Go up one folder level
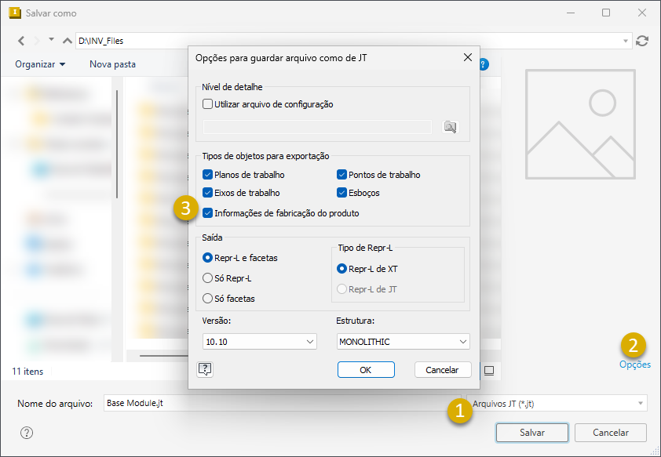 point(67,41)
